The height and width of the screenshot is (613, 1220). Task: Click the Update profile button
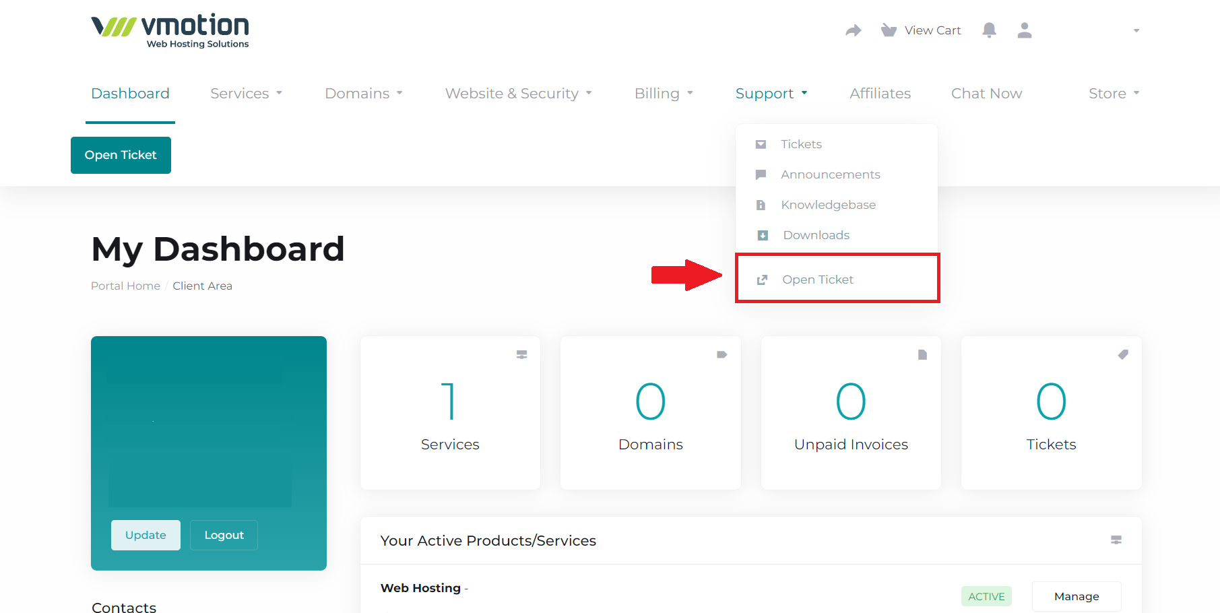click(146, 535)
